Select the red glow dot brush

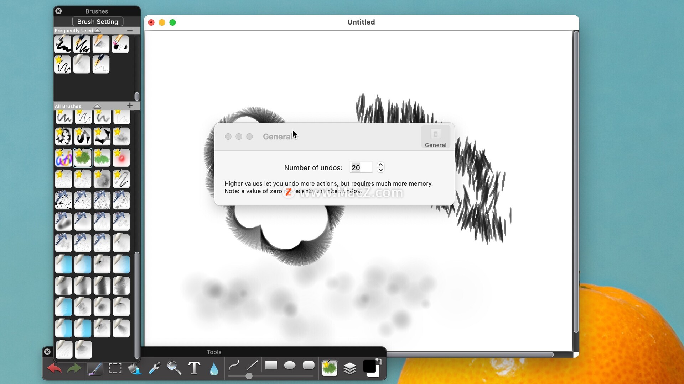[121, 158]
